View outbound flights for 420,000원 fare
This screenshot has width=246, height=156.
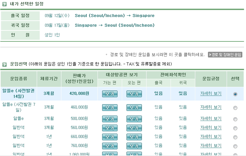pos(110,94)
